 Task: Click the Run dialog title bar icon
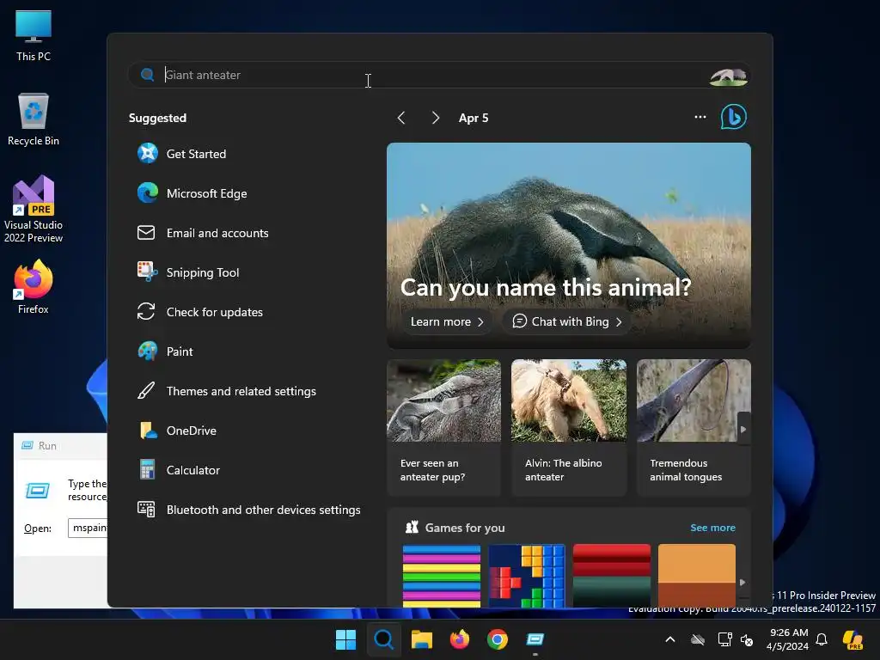(x=27, y=446)
